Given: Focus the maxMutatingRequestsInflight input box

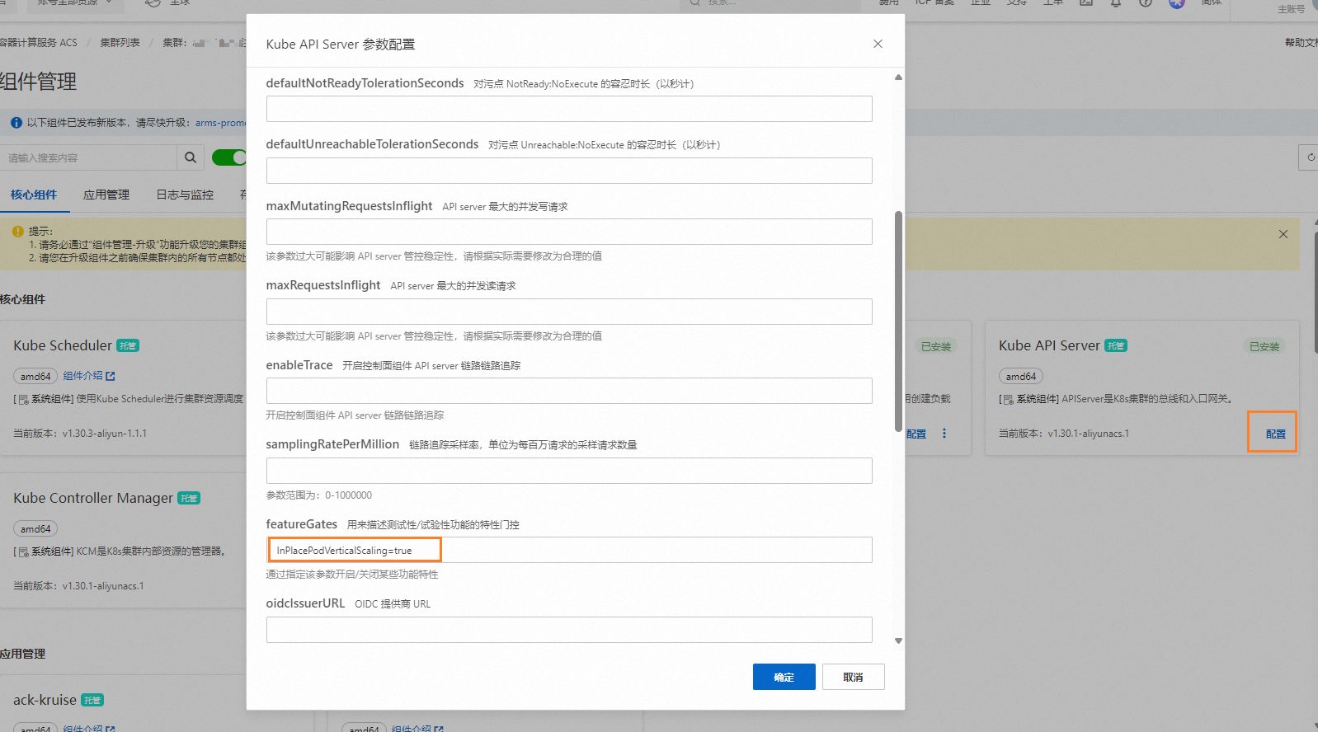Looking at the screenshot, I should pos(569,232).
